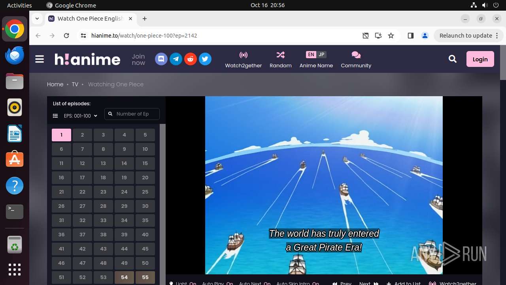Open the Reddit social link
The height and width of the screenshot is (285, 506).
pos(191,59)
